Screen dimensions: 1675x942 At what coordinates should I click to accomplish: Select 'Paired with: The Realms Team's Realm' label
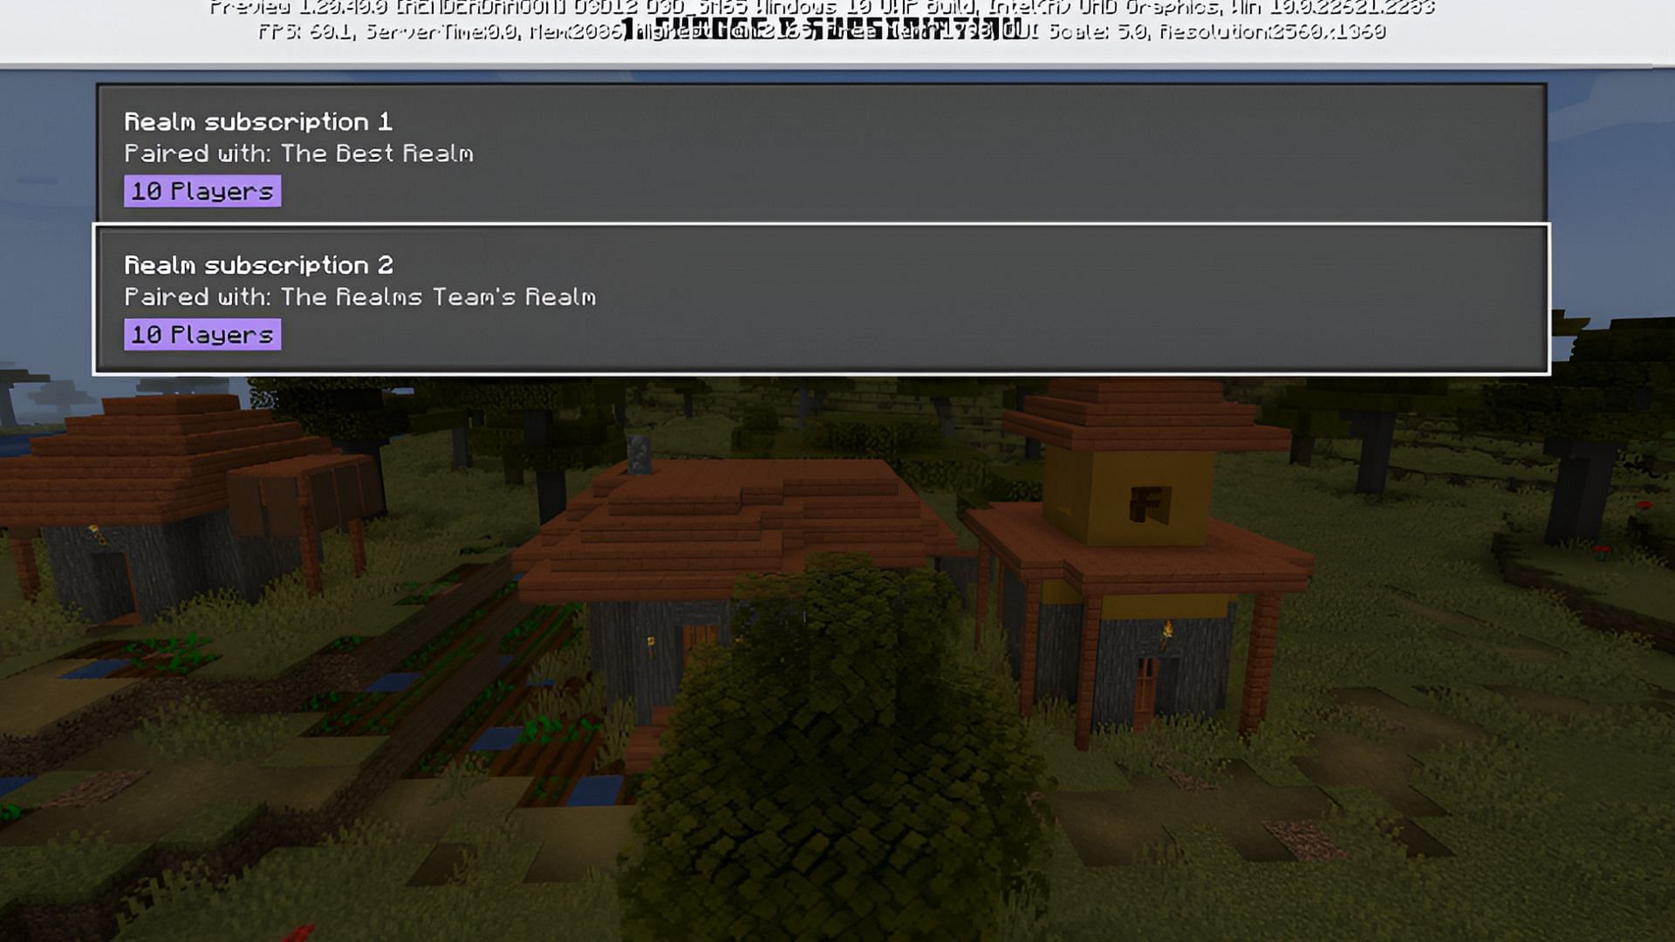point(361,297)
